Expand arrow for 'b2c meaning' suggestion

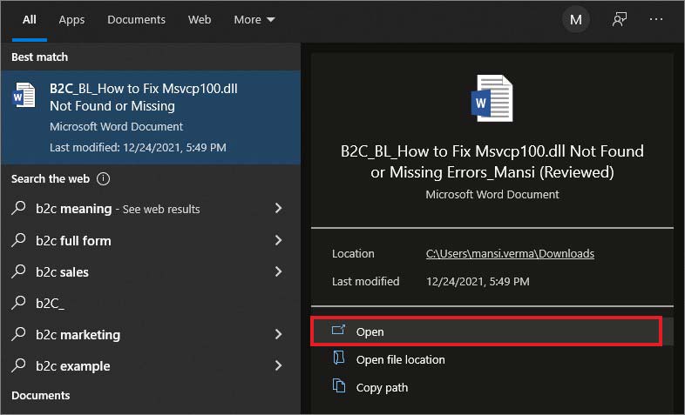pos(278,209)
